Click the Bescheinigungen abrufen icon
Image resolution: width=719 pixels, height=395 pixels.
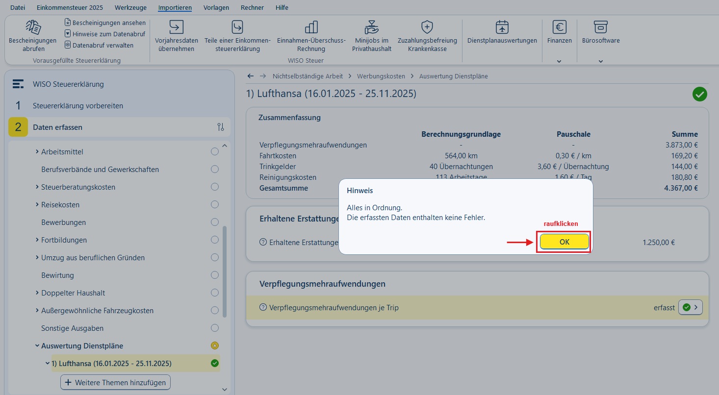point(33,27)
